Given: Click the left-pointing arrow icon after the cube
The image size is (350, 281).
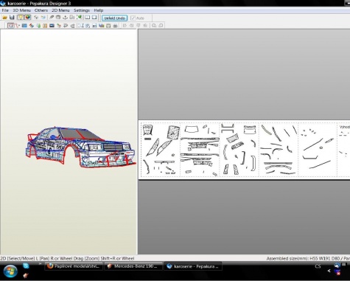Looking at the screenshot, I should 36,18.
